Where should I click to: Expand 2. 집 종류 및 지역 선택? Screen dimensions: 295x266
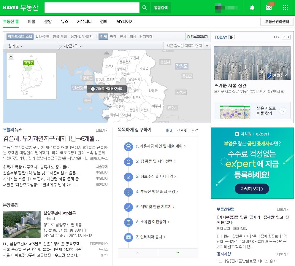[x=156, y=161]
